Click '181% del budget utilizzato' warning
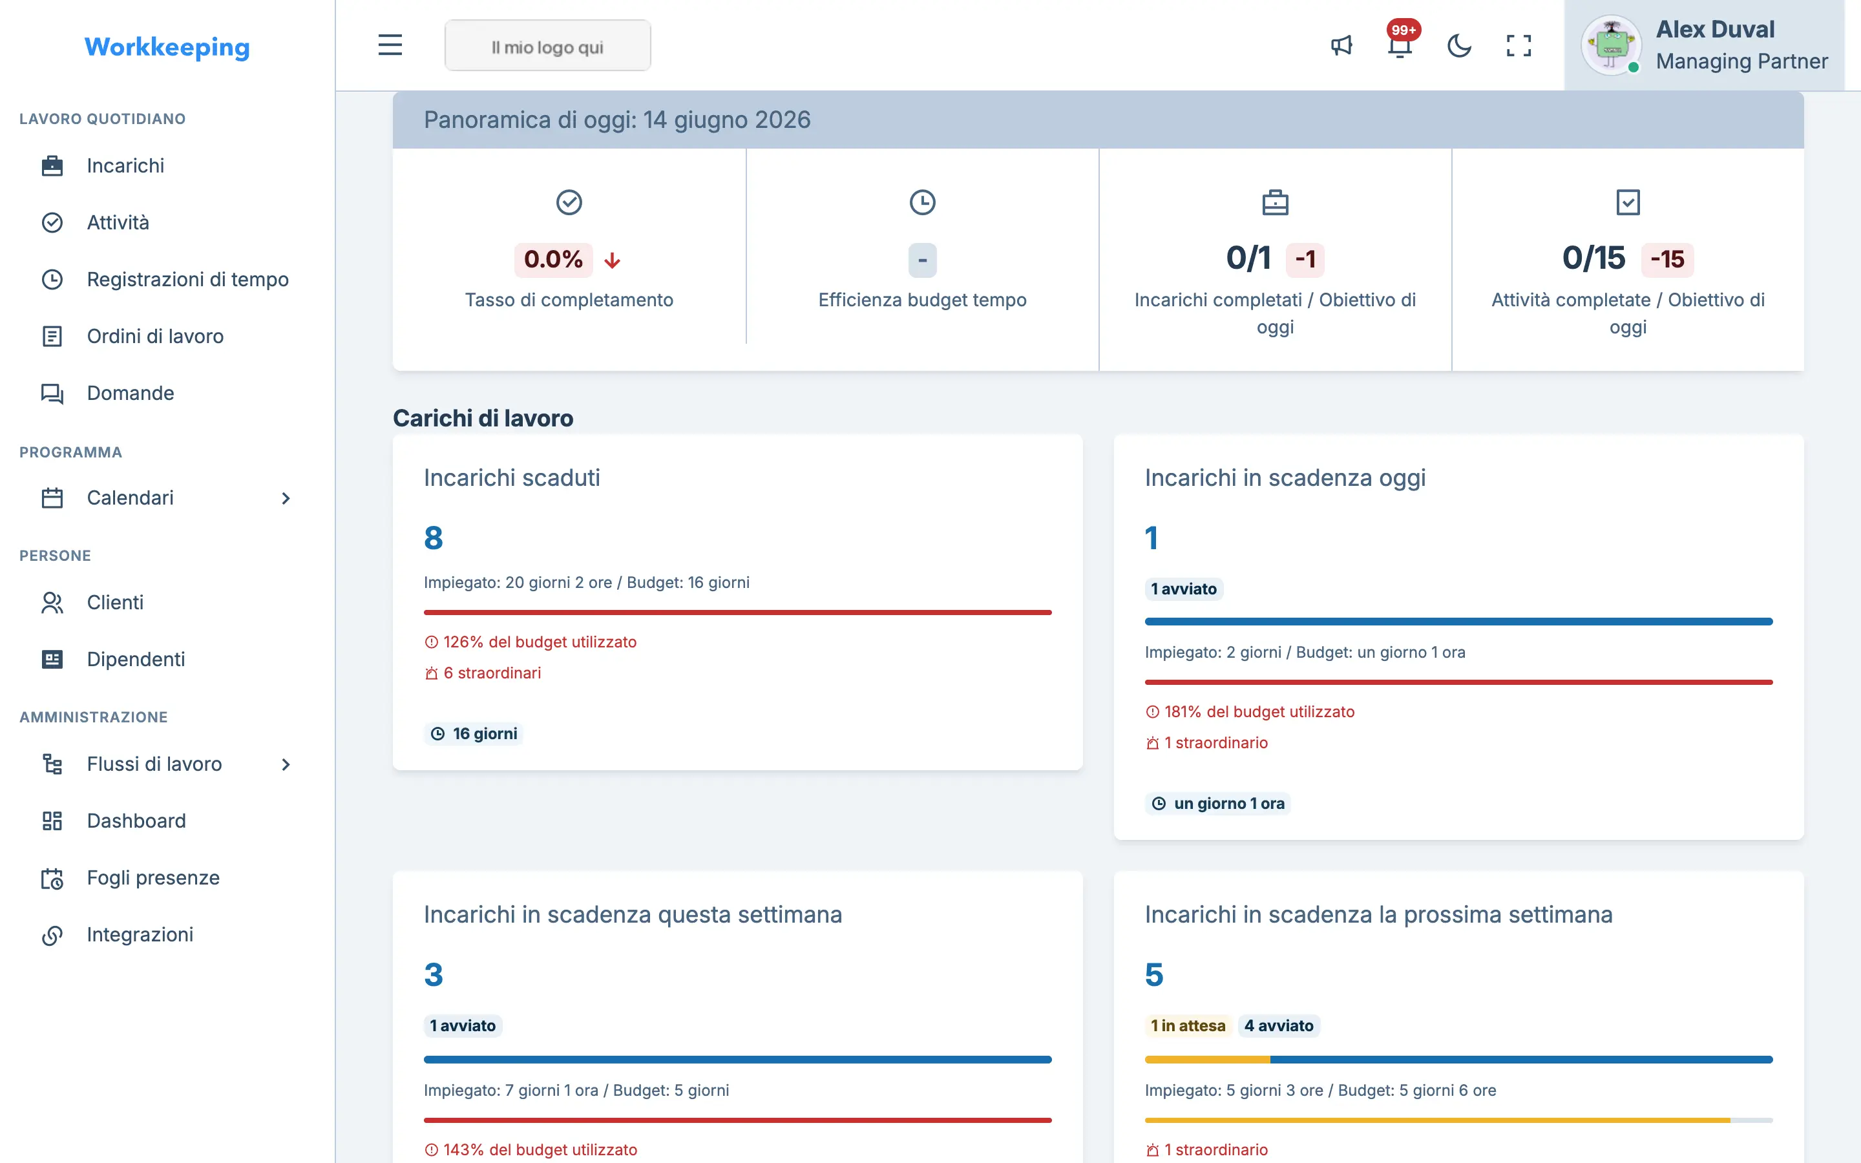Image resolution: width=1861 pixels, height=1163 pixels. [1250, 712]
